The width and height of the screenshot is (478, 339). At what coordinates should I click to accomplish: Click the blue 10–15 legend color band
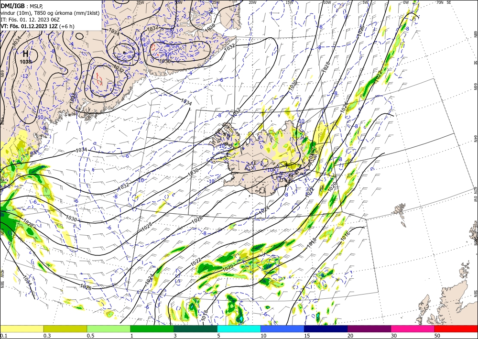click(x=282, y=328)
